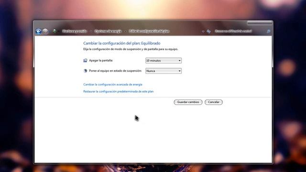
Task: Click the label Apagar la pantalla:
Action: tap(101, 61)
